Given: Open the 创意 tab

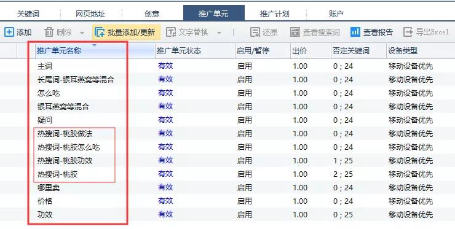Looking at the screenshot, I should 152,14.
